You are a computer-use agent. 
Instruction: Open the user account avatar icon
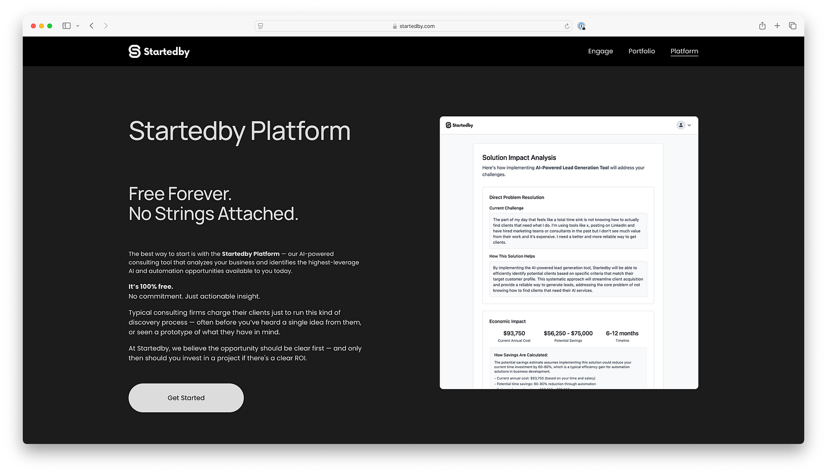click(680, 125)
